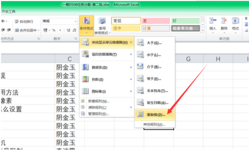The width and height of the screenshot is (249, 156).
Task: Click the 插入 cells icon
Action: pyautogui.click(x=212, y=21)
